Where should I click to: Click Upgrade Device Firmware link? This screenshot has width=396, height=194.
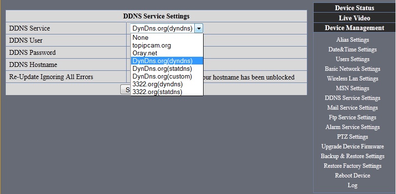click(353, 146)
